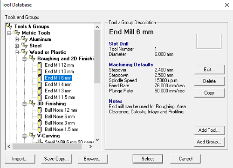Screen dimensions: 233x168
Task: Select the Steel group label
Action: pyautogui.click(x=35, y=45)
